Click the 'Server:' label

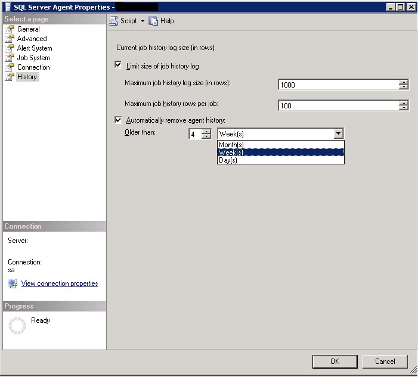(x=18, y=241)
